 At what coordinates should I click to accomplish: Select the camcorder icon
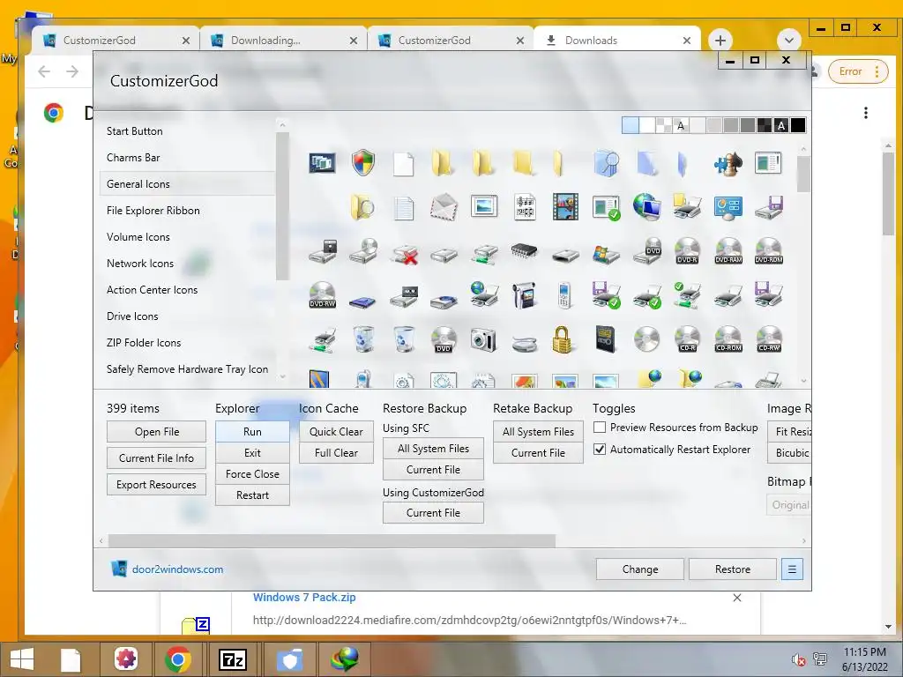(524, 294)
